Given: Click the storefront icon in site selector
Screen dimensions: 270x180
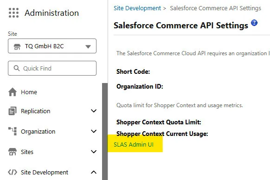Looking at the screenshot, I should pos(17,46).
